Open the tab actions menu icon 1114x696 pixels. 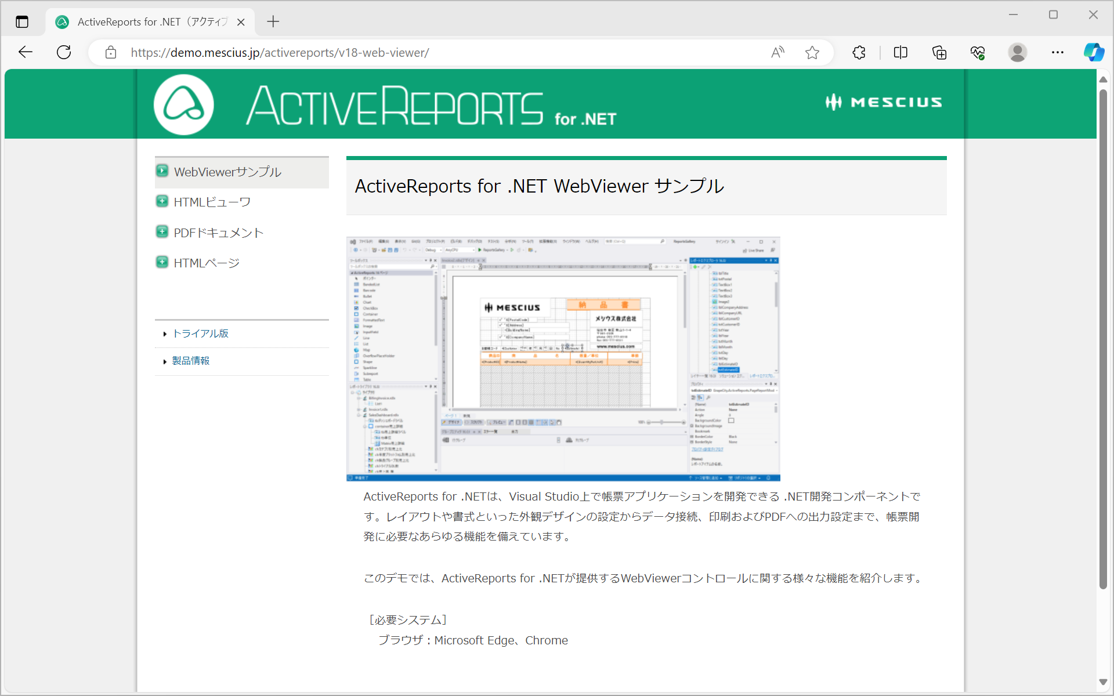point(22,22)
